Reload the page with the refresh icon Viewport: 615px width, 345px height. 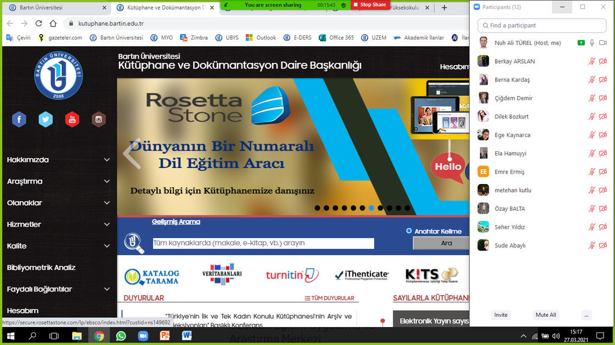click(x=38, y=23)
